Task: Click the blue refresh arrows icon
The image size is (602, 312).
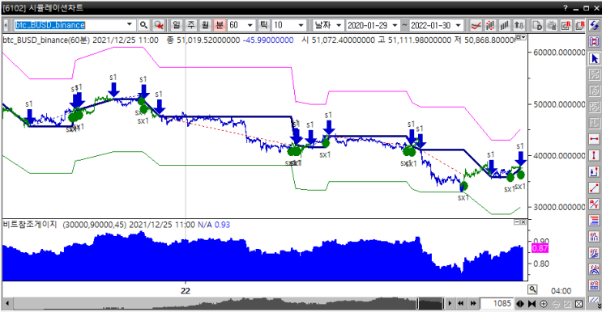Action: (x=595, y=26)
